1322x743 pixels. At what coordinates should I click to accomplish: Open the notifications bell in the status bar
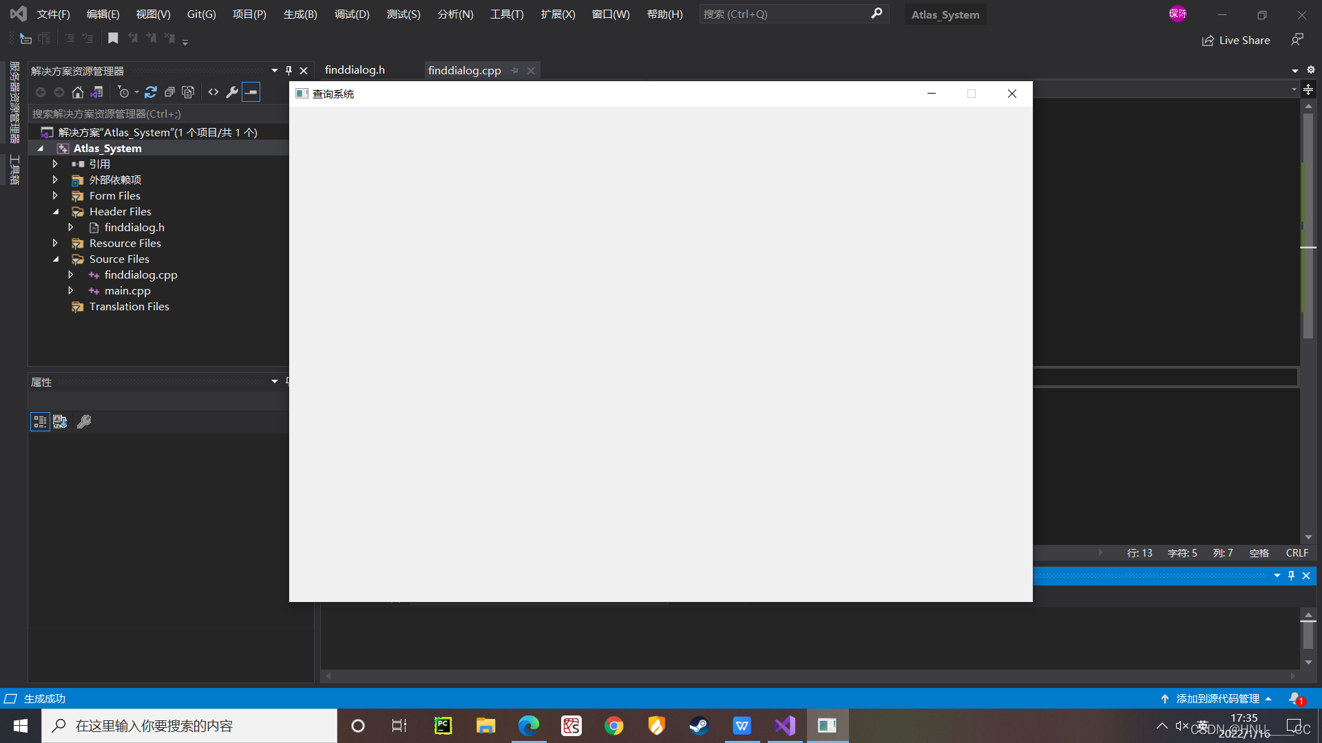pos(1295,698)
